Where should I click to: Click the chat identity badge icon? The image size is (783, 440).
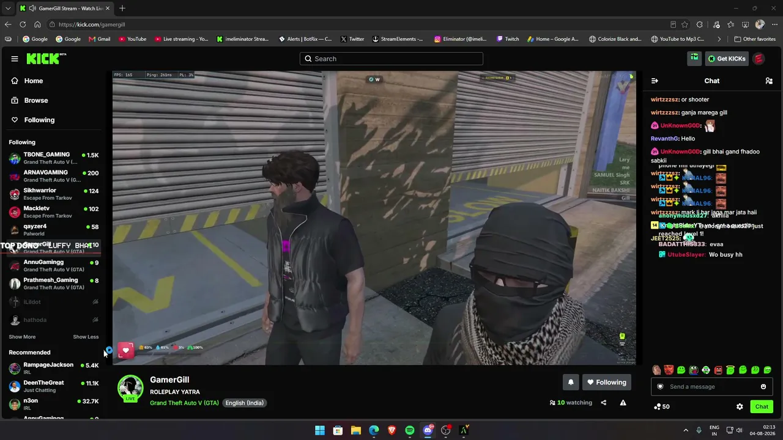click(x=660, y=386)
